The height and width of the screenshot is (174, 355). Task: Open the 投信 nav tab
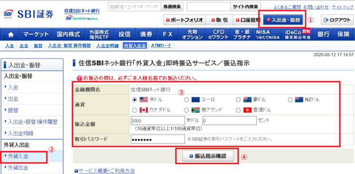pos(125,35)
